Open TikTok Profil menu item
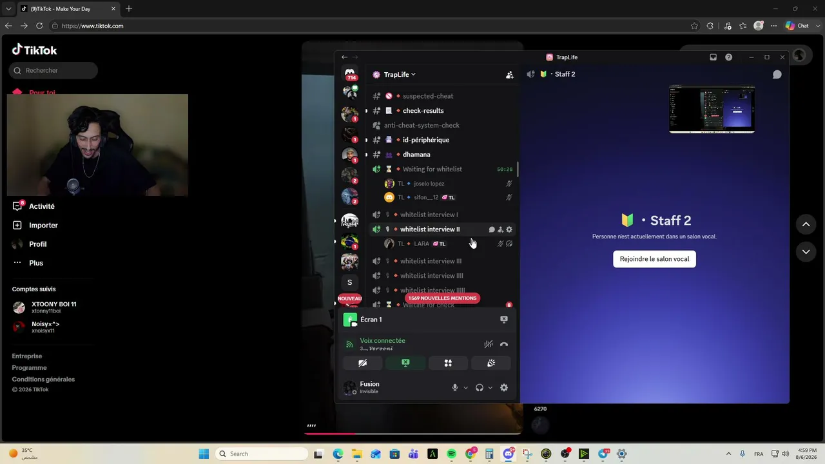Image resolution: width=825 pixels, height=464 pixels. coord(37,244)
